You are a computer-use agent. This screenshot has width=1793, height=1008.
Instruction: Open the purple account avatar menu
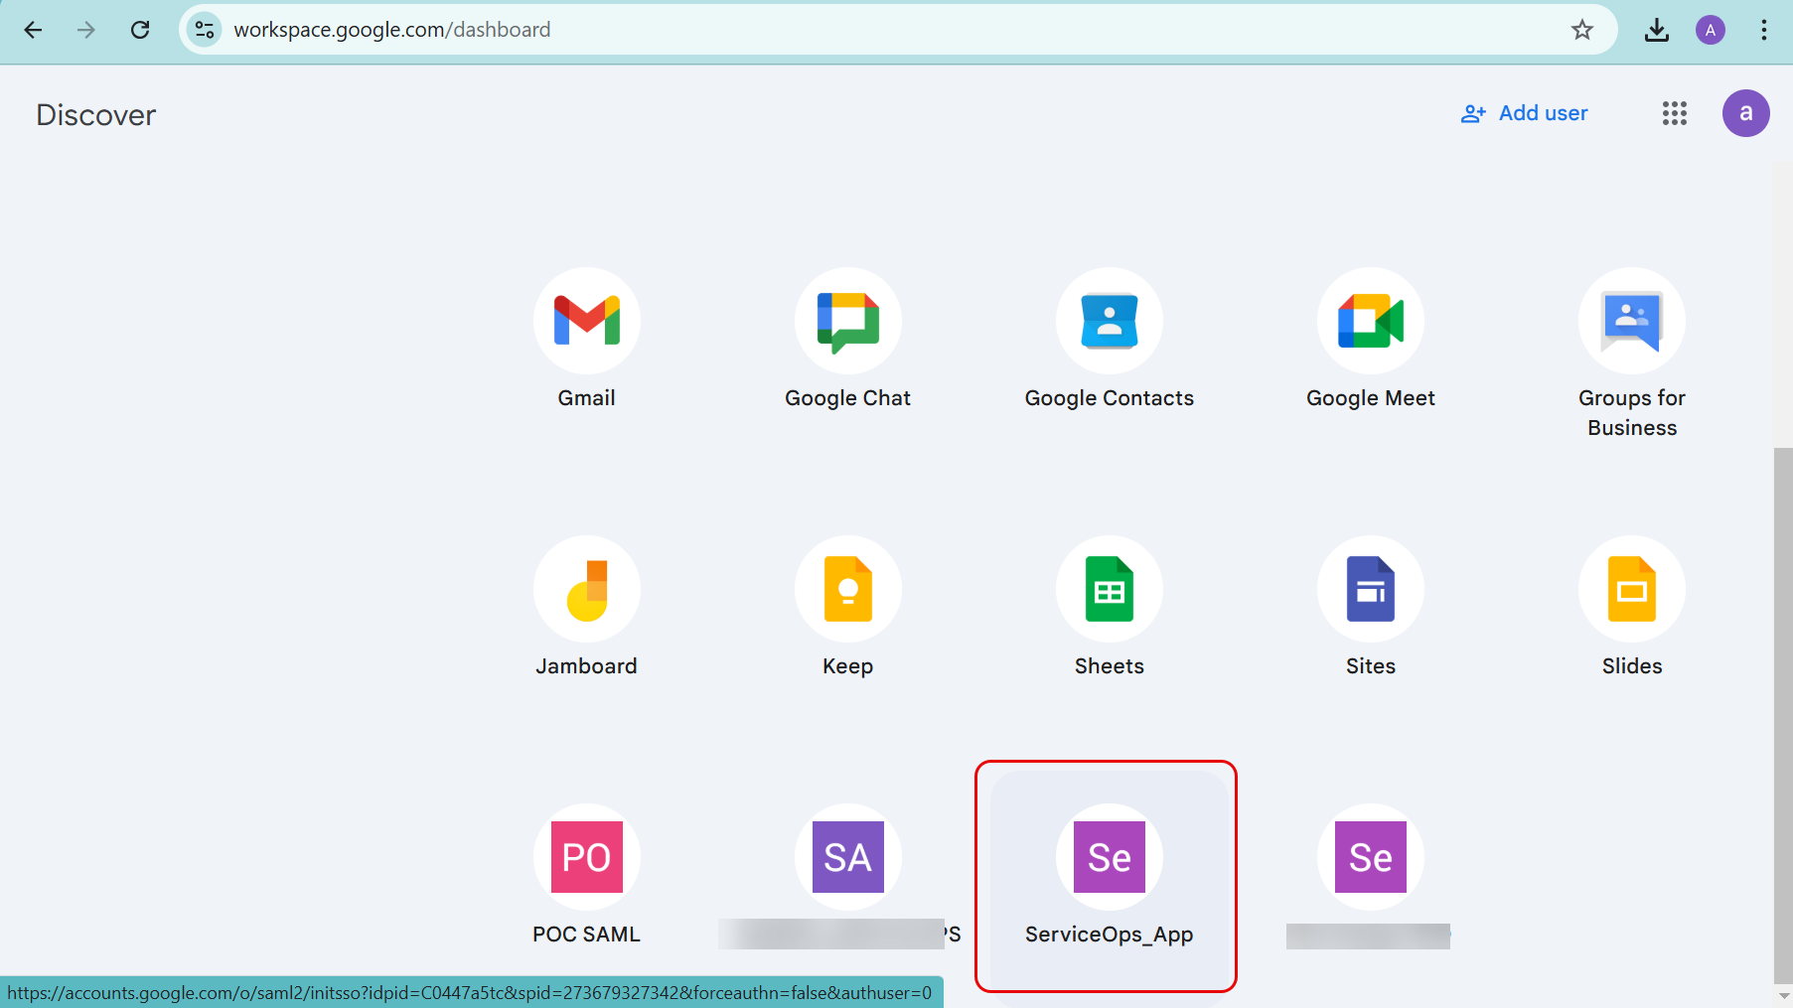click(x=1745, y=113)
